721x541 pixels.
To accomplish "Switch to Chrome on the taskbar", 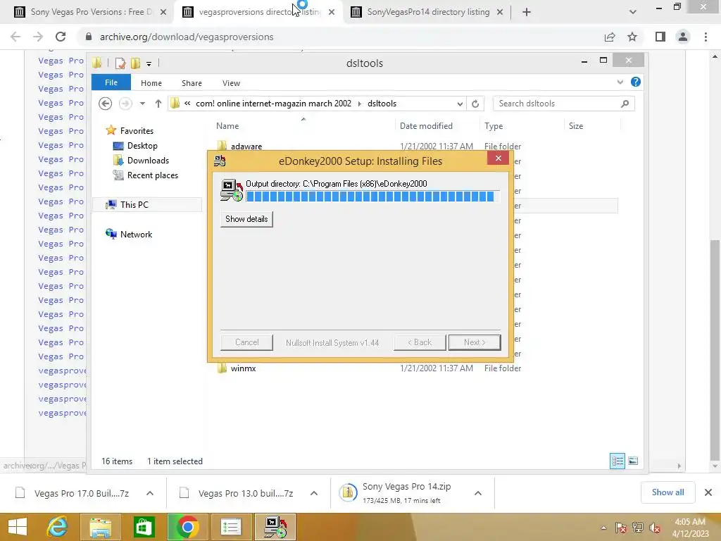I will point(187,527).
